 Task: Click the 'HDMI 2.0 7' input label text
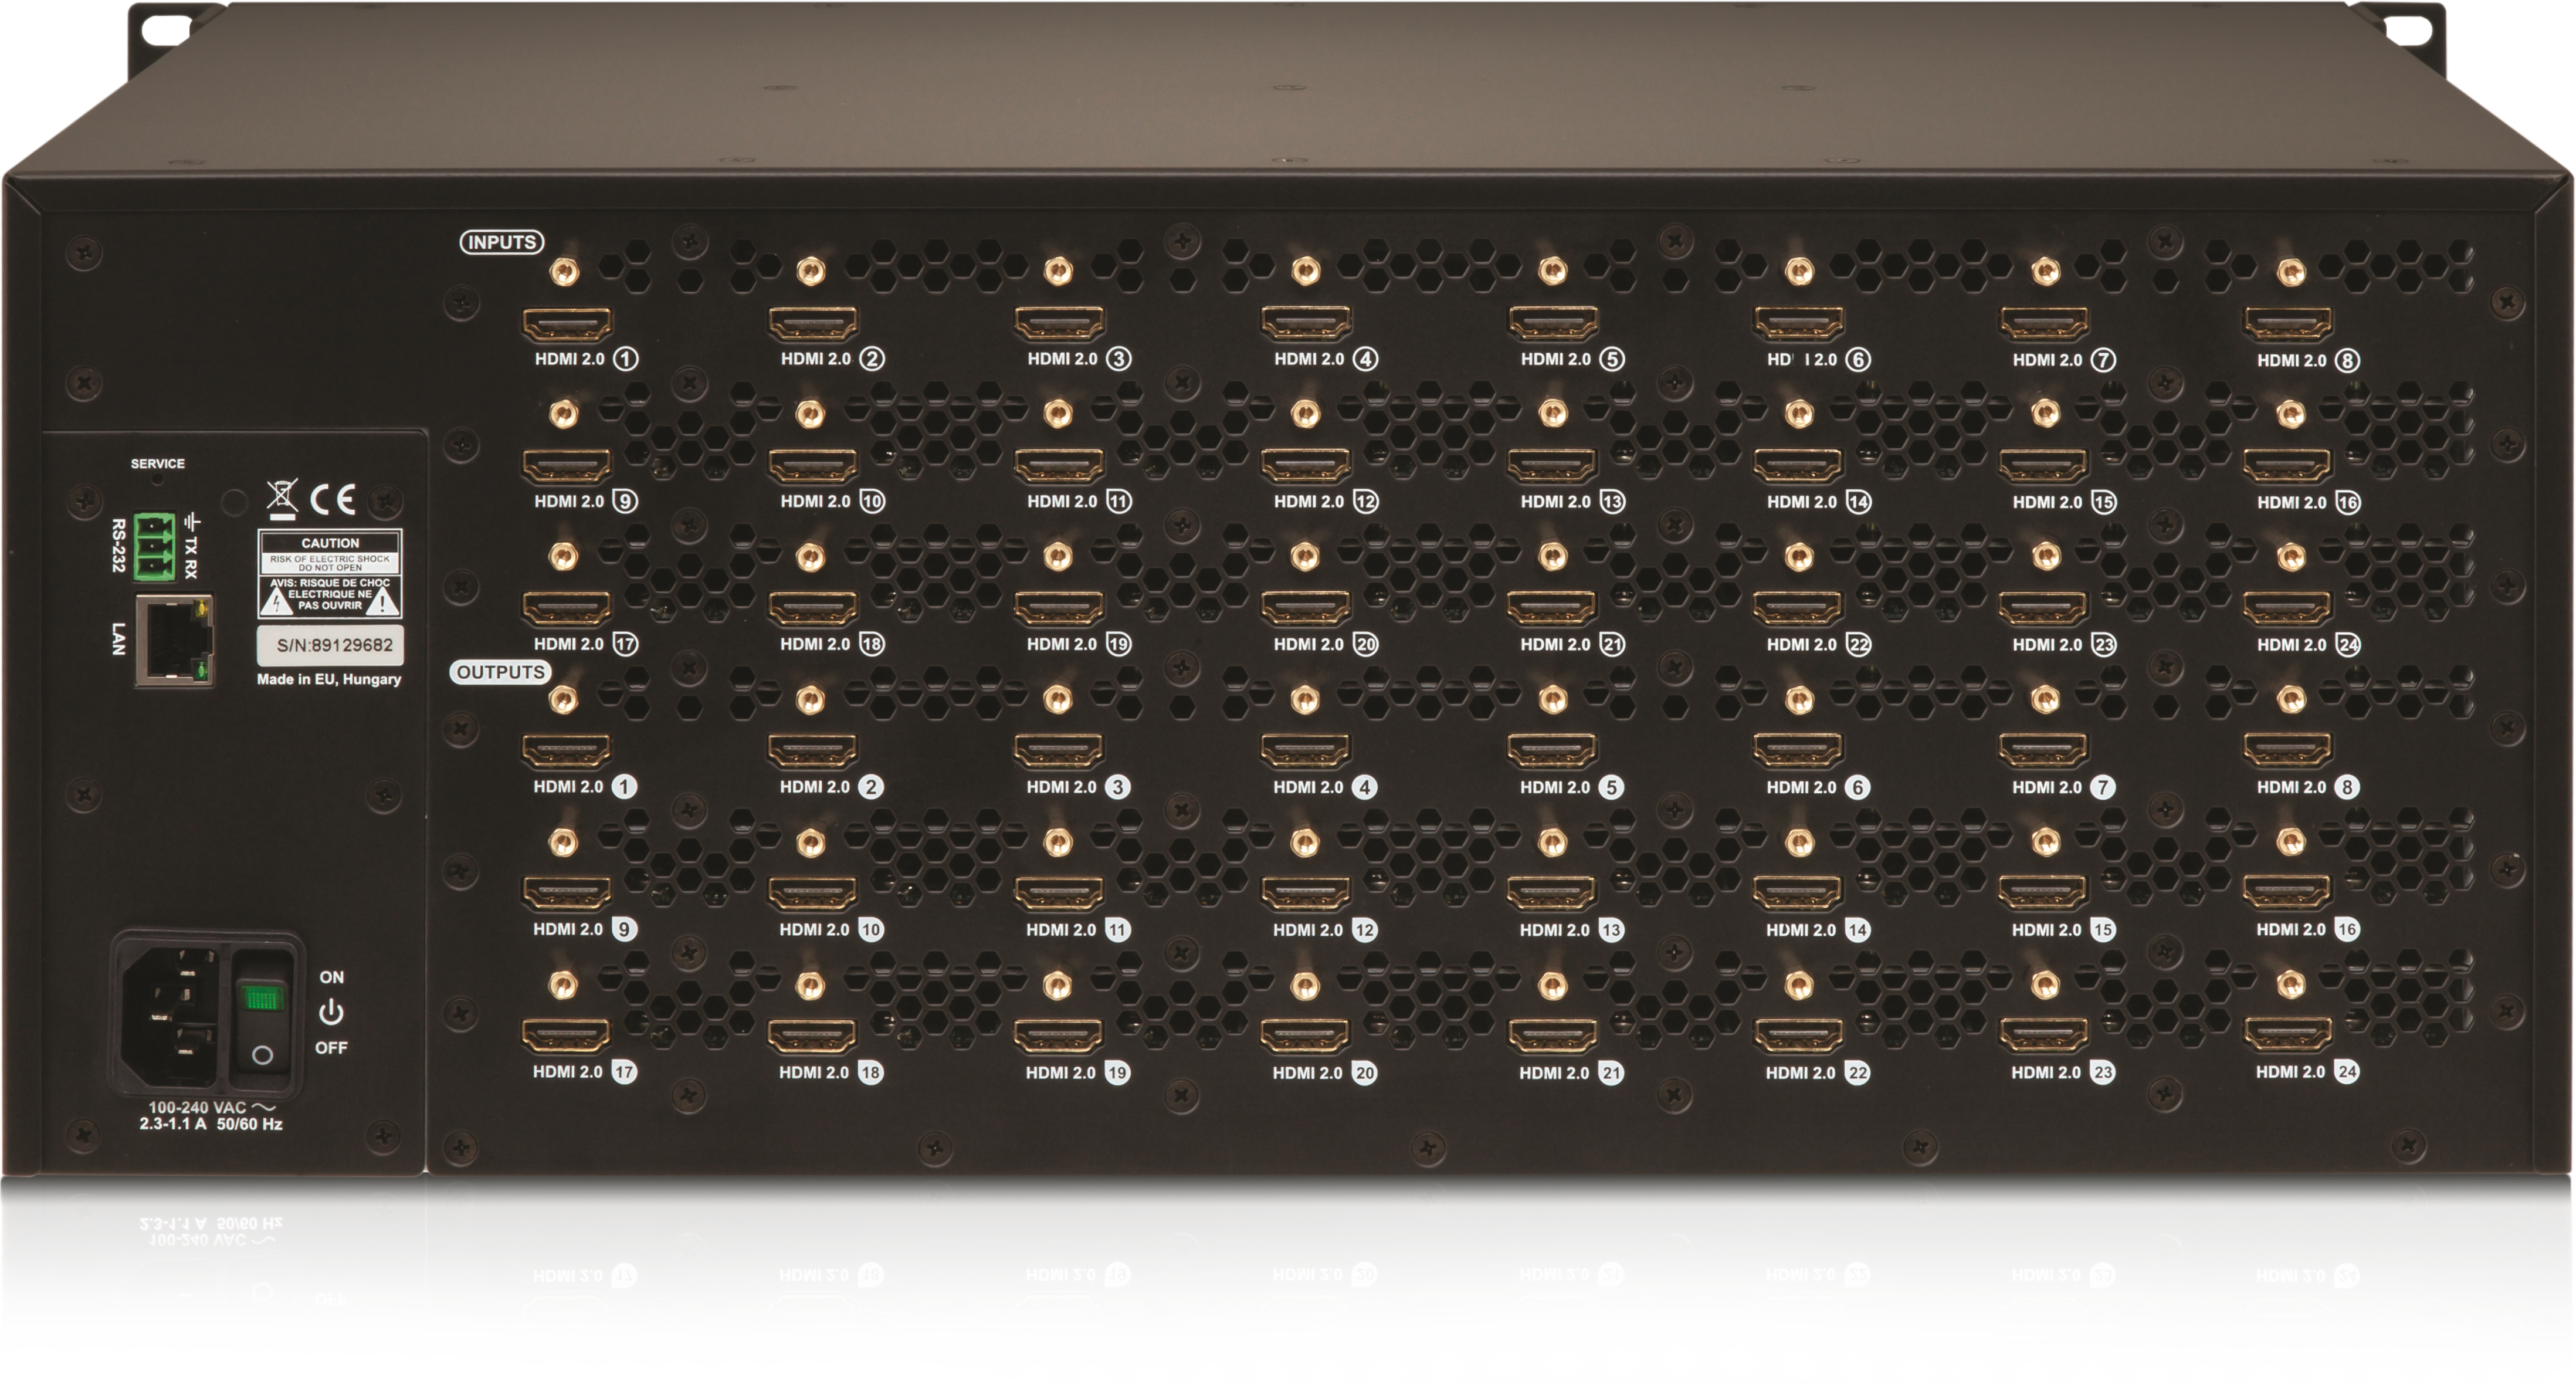pos(2064,360)
